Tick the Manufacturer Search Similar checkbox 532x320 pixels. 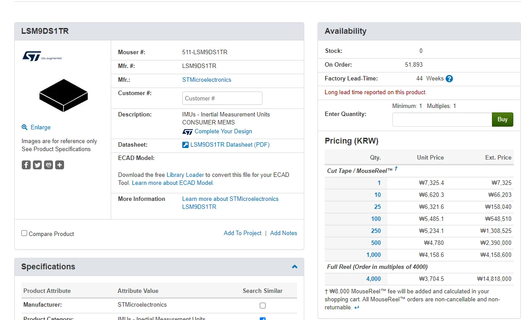pyautogui.click(x=262, y=305)
